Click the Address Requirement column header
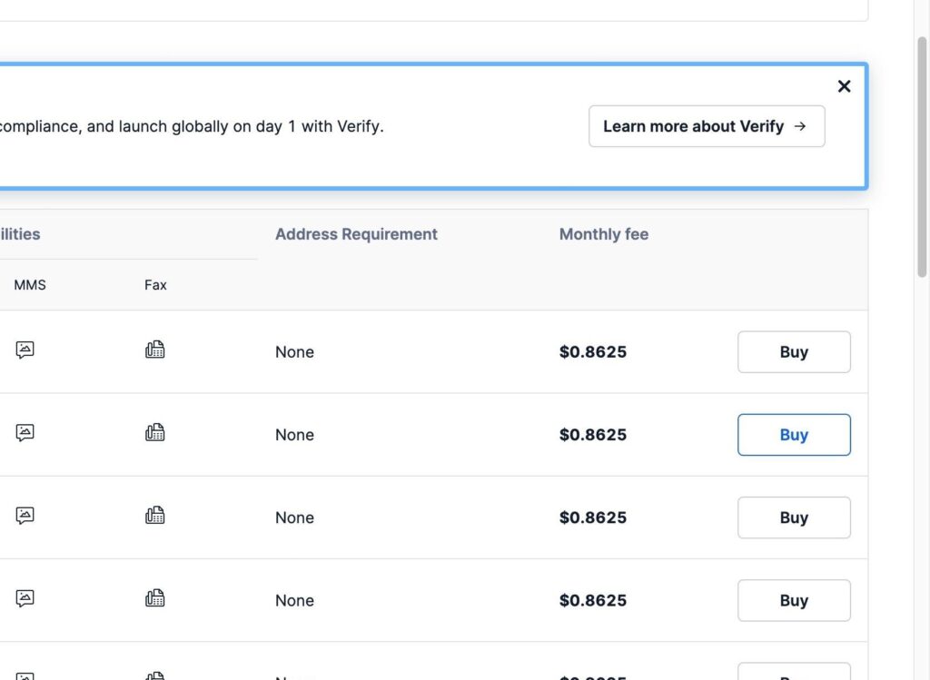The width and height of the screenshot is (930, 680). (356, 234)
